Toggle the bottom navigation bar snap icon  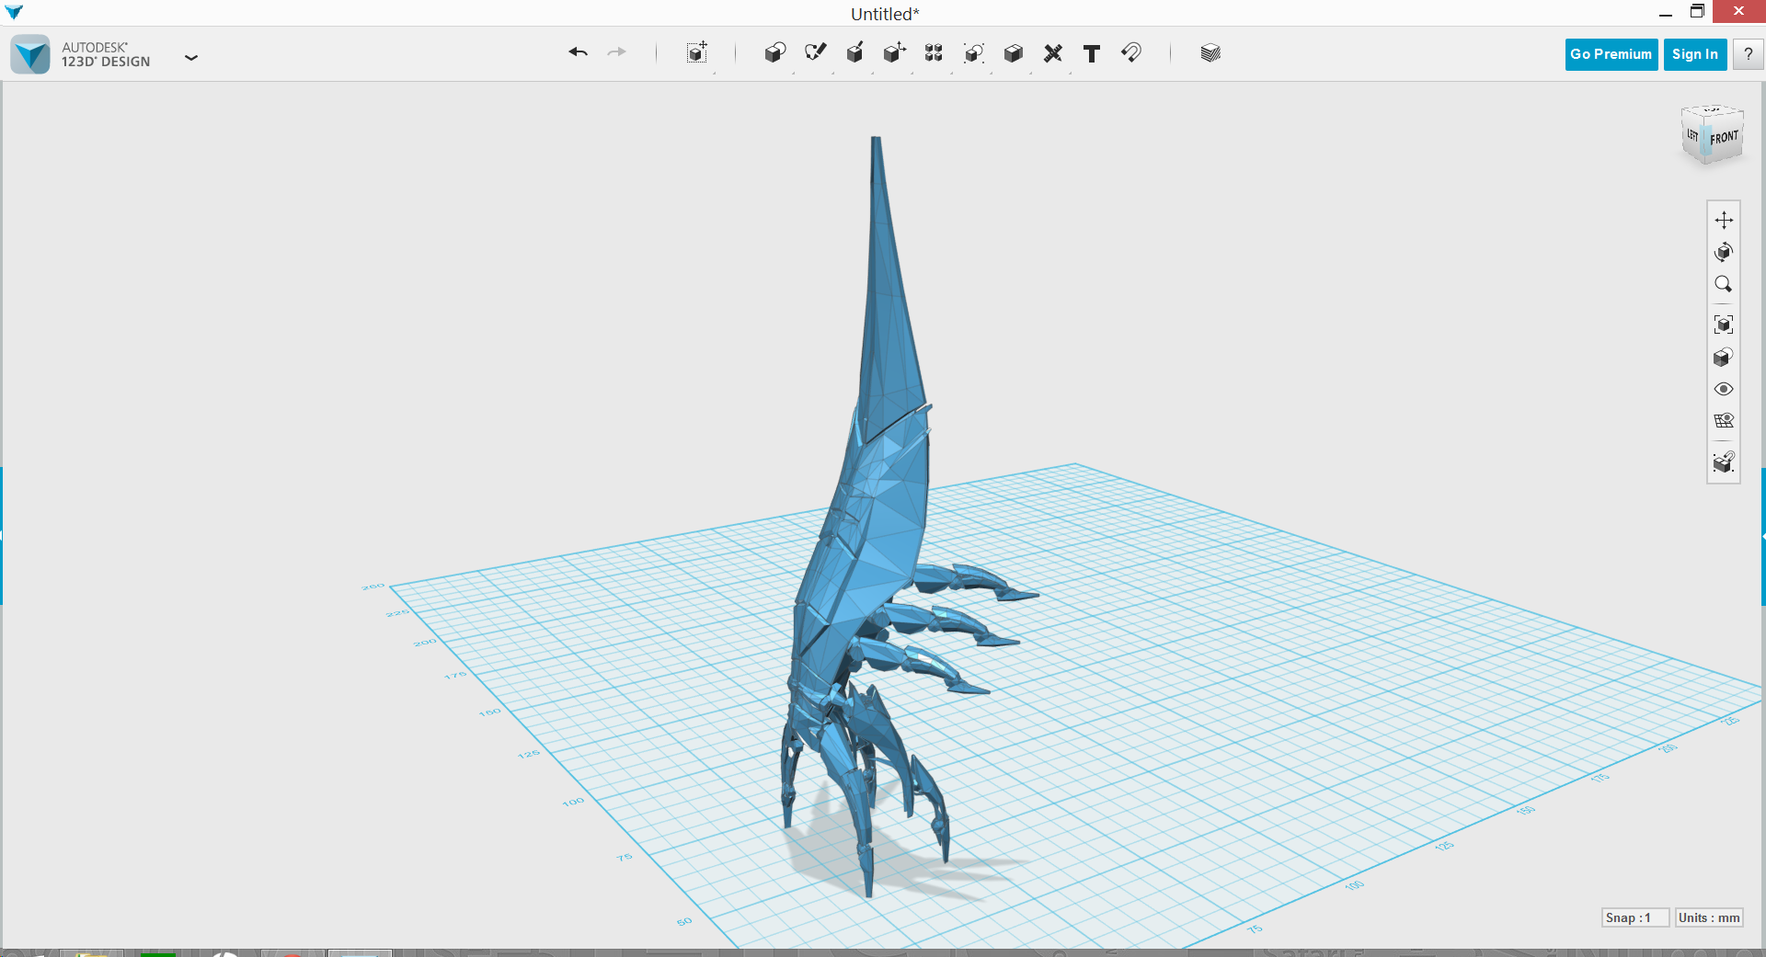(1724, 461)
